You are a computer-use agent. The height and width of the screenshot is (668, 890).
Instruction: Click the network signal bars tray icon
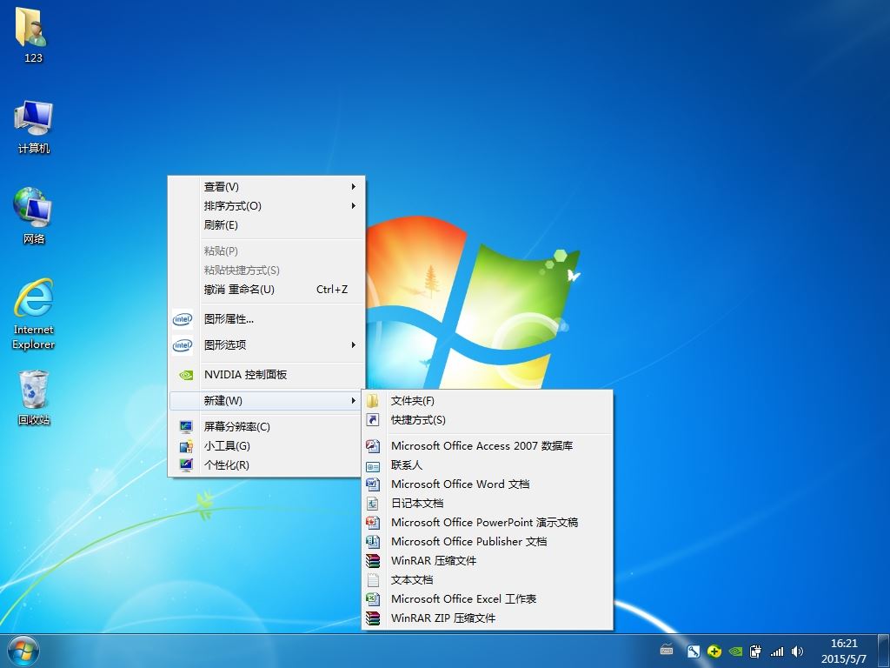(776, 651)
